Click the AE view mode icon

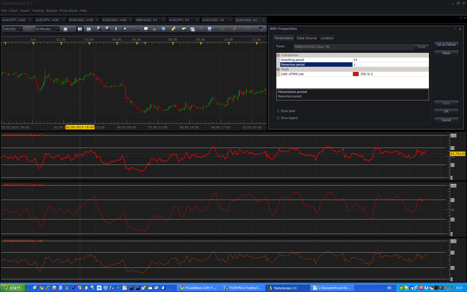pos(88,29)
